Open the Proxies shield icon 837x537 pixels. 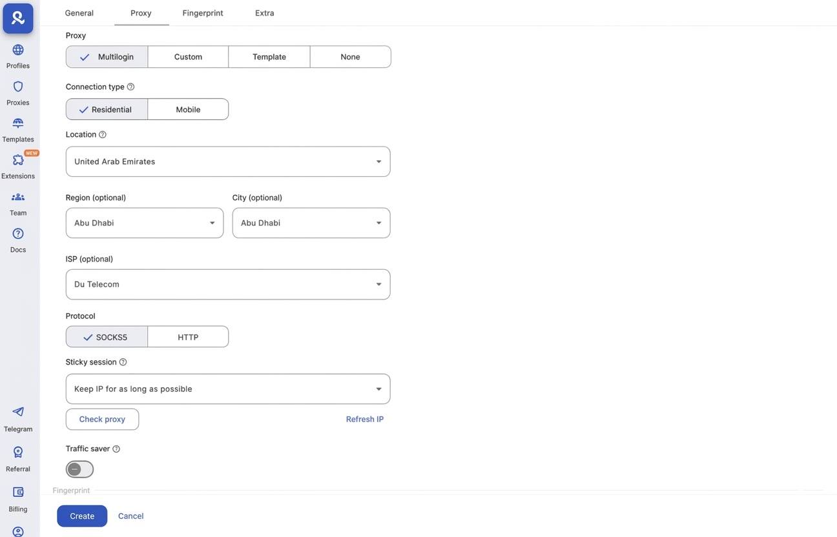click(x=18, y=92)
